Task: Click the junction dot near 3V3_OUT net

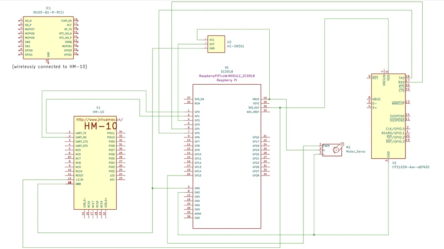Action: pyautogui.click(x=280, y=108)
